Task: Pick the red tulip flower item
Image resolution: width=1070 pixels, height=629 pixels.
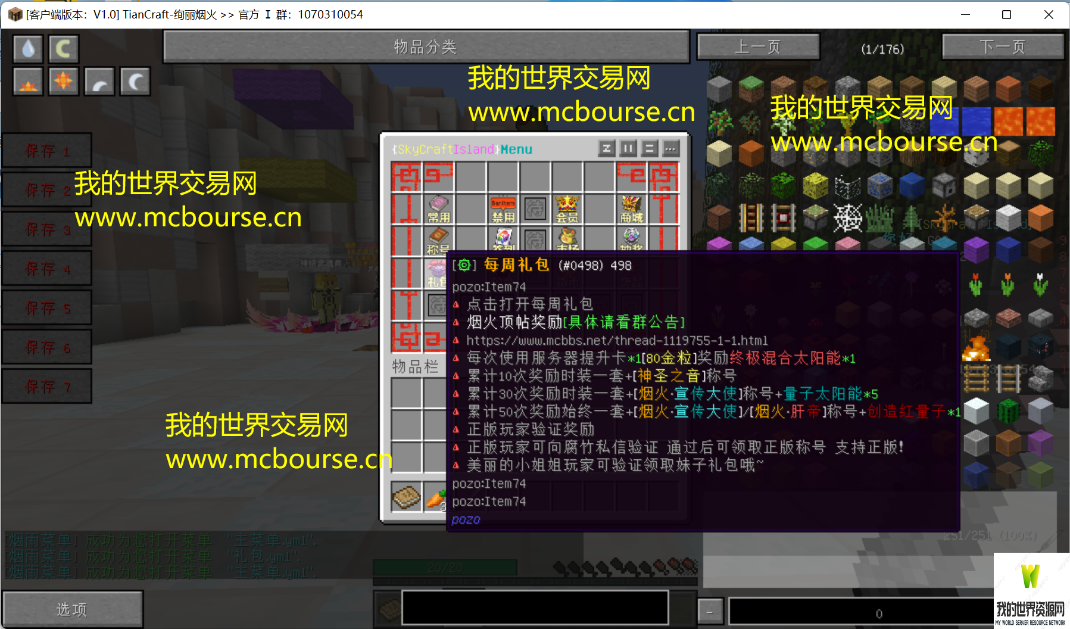Action: [977, 285]
